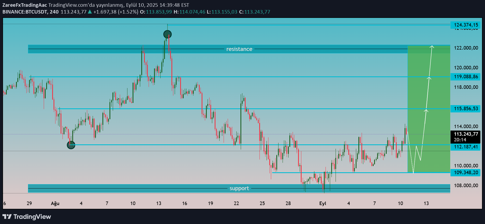Click the Eyl date label on time axis

coord(323,203)
